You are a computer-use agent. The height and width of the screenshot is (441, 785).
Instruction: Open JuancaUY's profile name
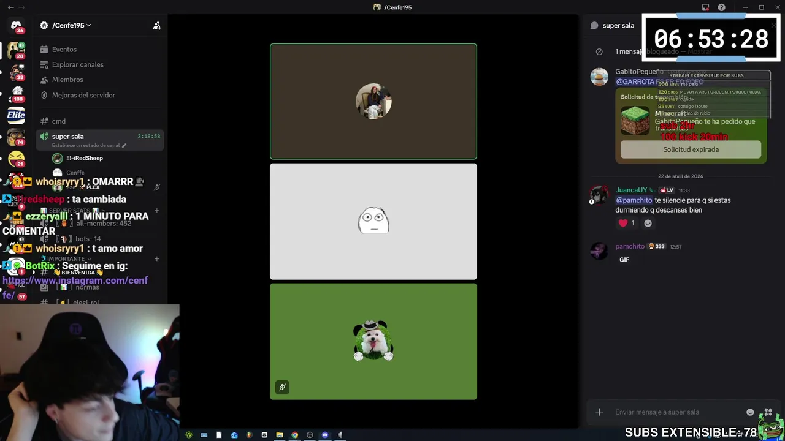(631, 190)
